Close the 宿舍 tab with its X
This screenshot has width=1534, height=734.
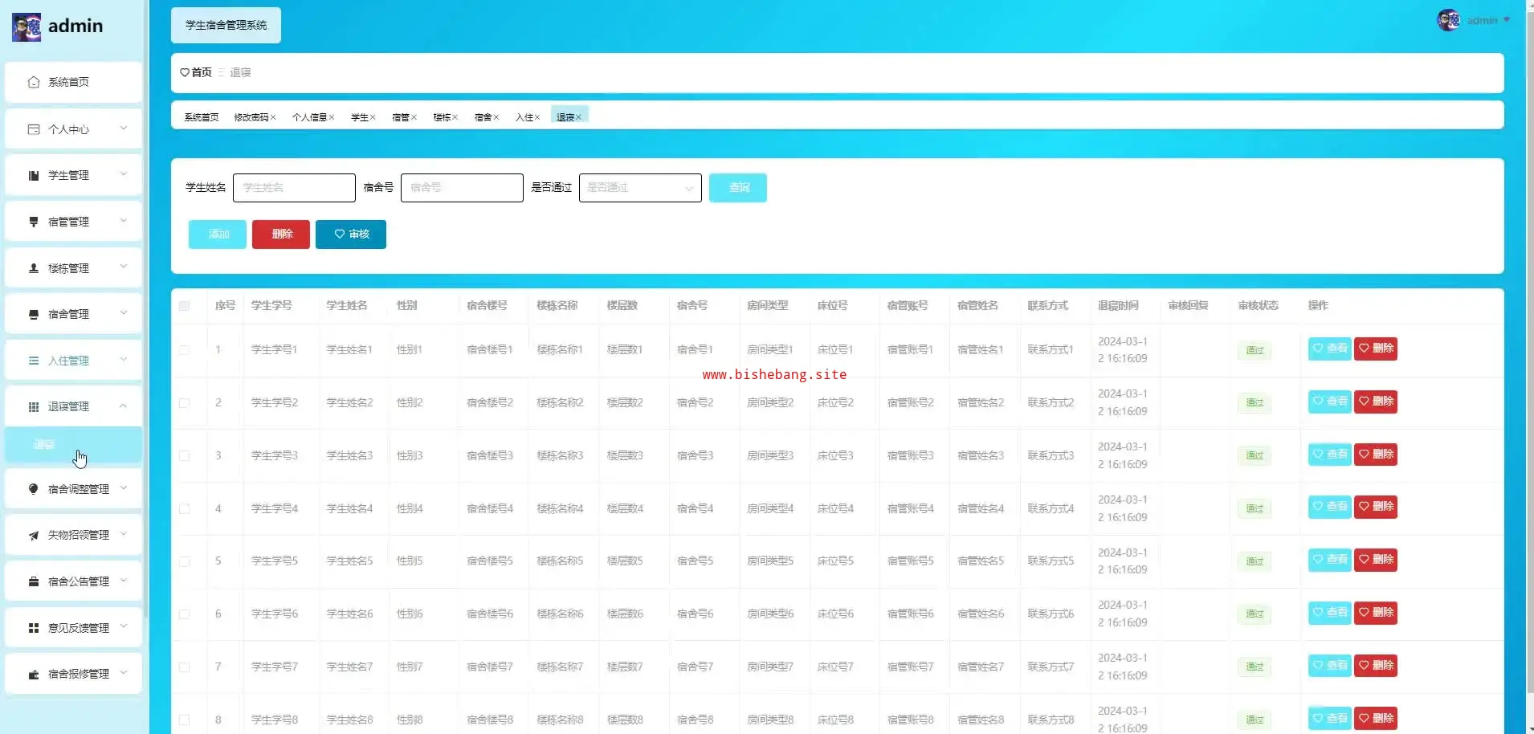tap(496, 117)
